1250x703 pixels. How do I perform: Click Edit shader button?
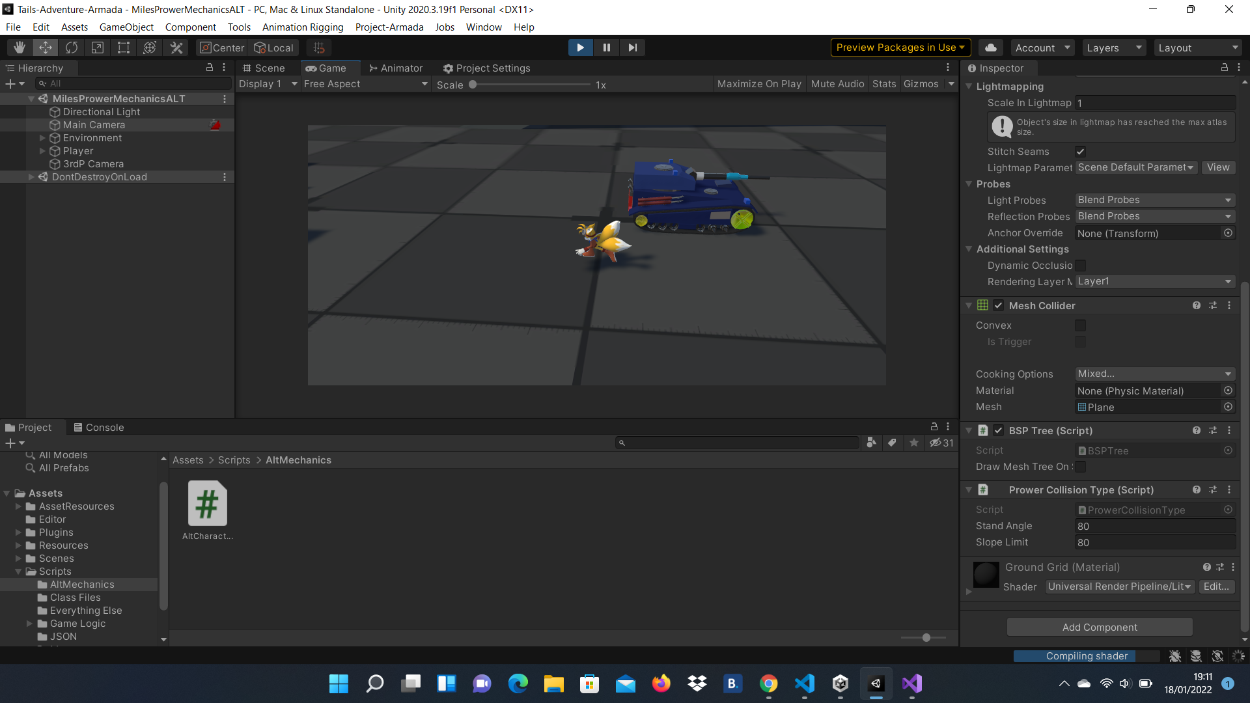[x=1216, y=586]
